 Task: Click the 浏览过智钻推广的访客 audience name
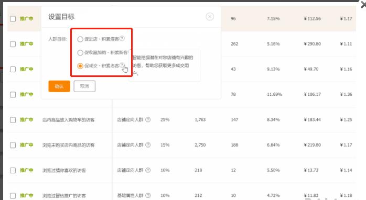[x=64, y=196]
